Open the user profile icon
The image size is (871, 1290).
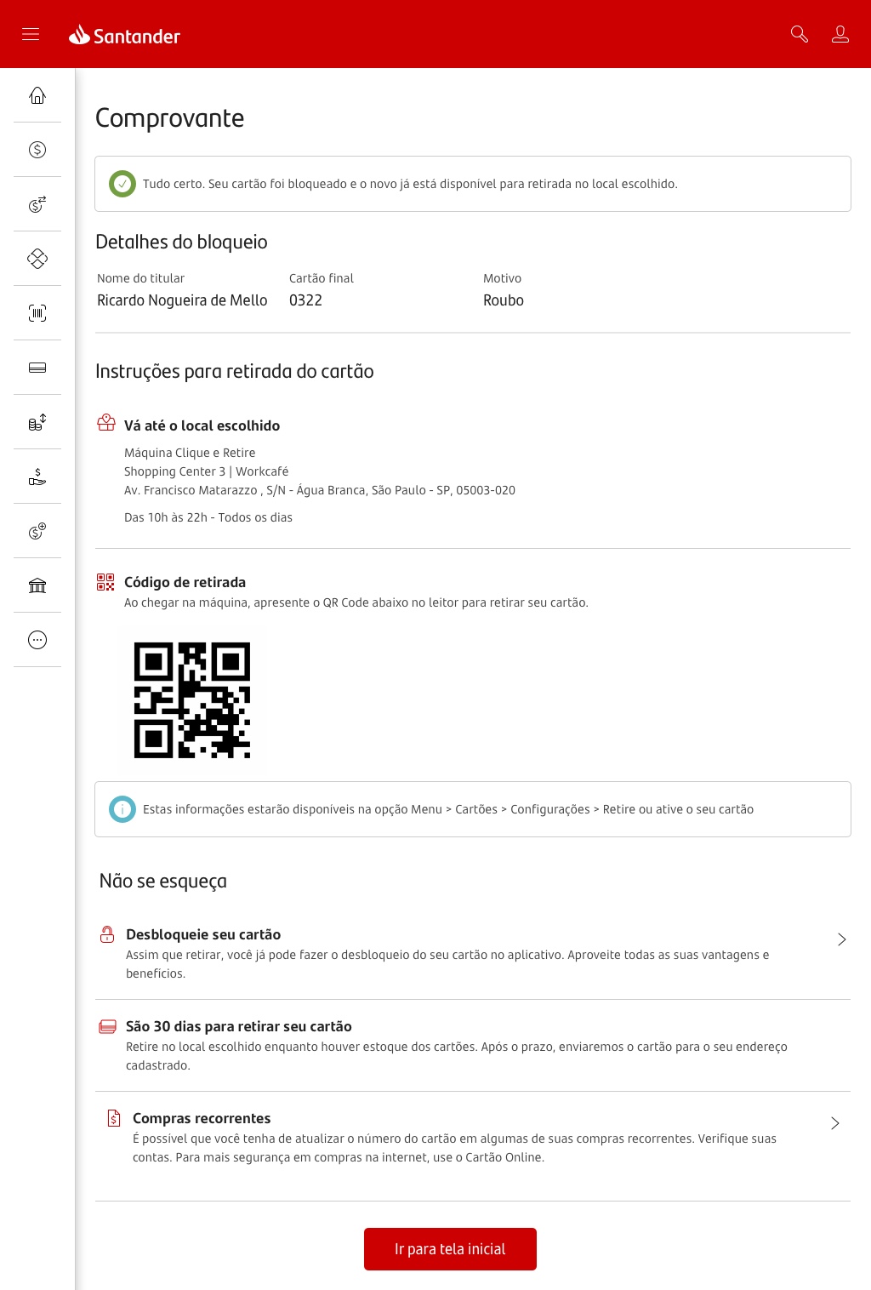(840, 34)
